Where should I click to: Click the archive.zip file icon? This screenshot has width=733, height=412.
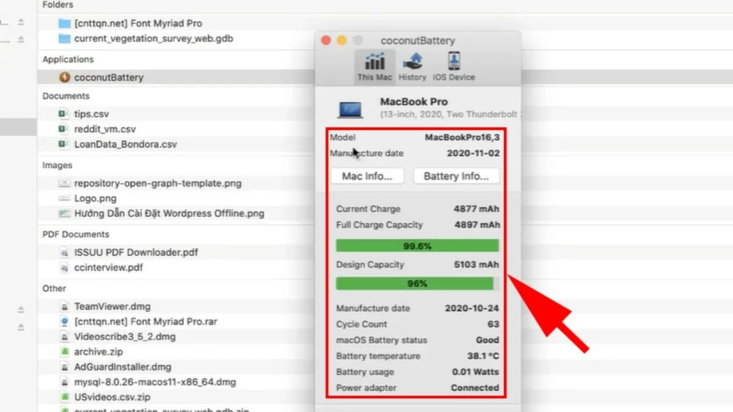(65, 352)
